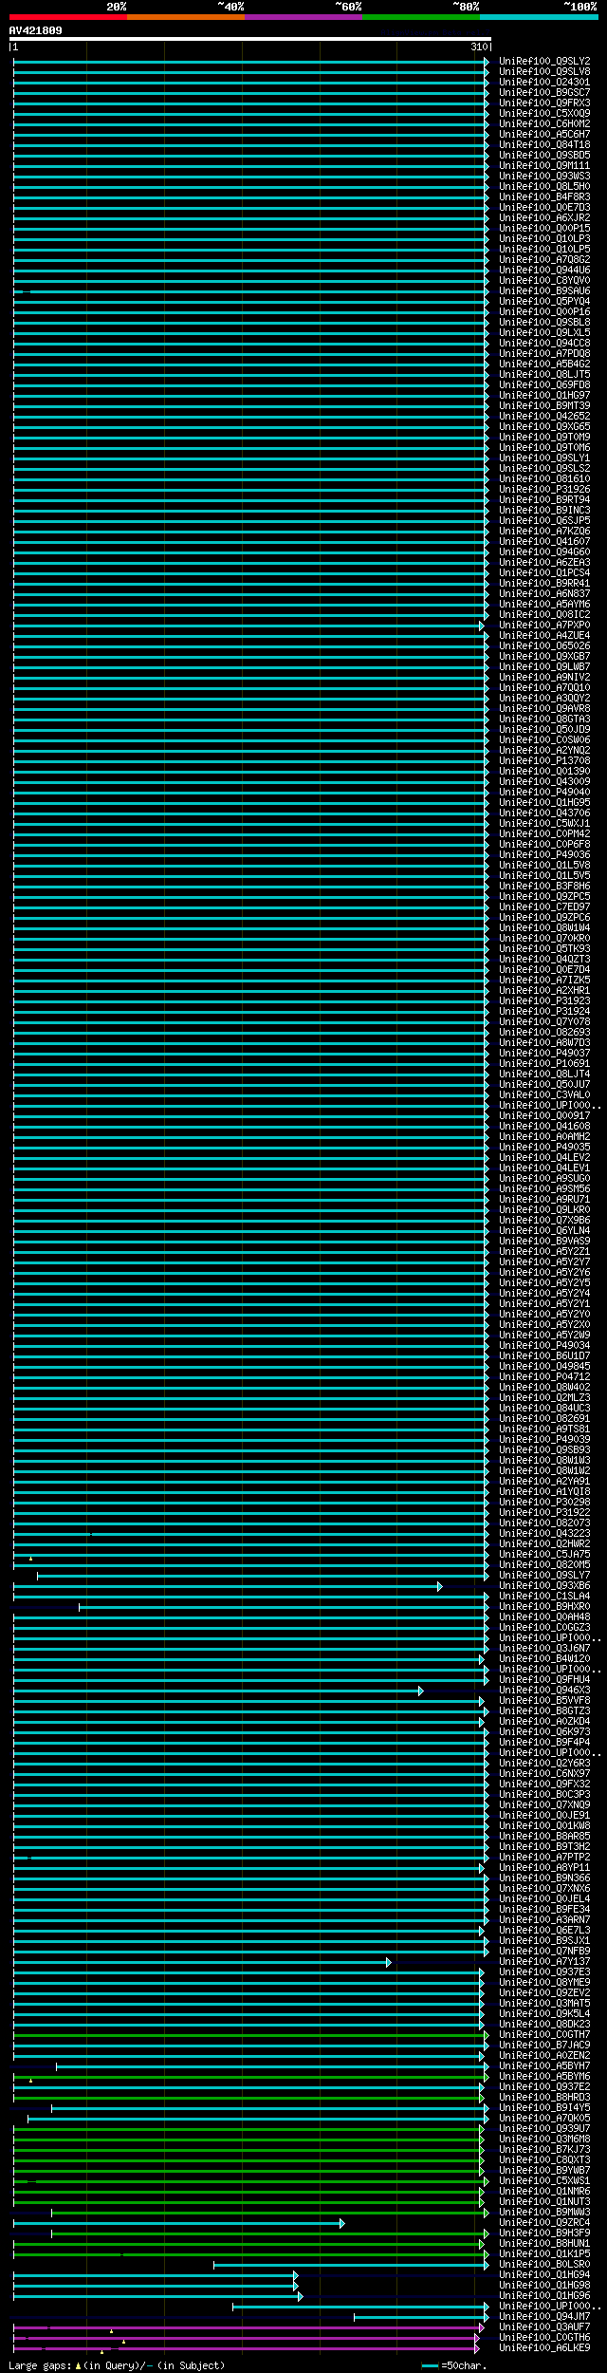
Task: Click label UniRef100_Q5PYQ4
Action: 544,302
